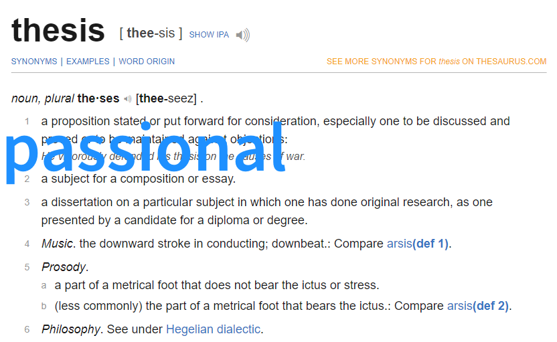The width and height of the screenshot is (557, 342).
Task: Click the italic Music label in definition 4
Action: click(57, 244)
